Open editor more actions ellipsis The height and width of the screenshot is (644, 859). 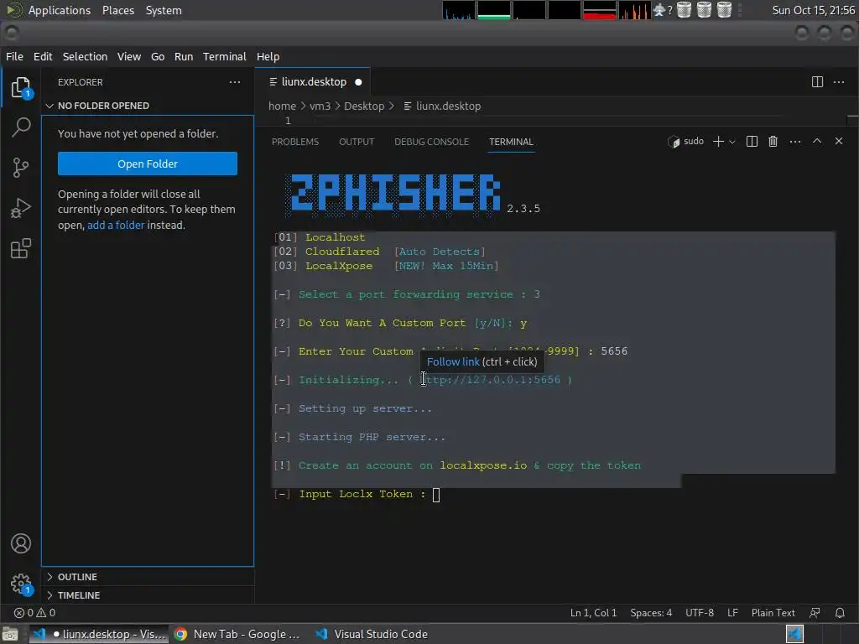tap(839, 82)
